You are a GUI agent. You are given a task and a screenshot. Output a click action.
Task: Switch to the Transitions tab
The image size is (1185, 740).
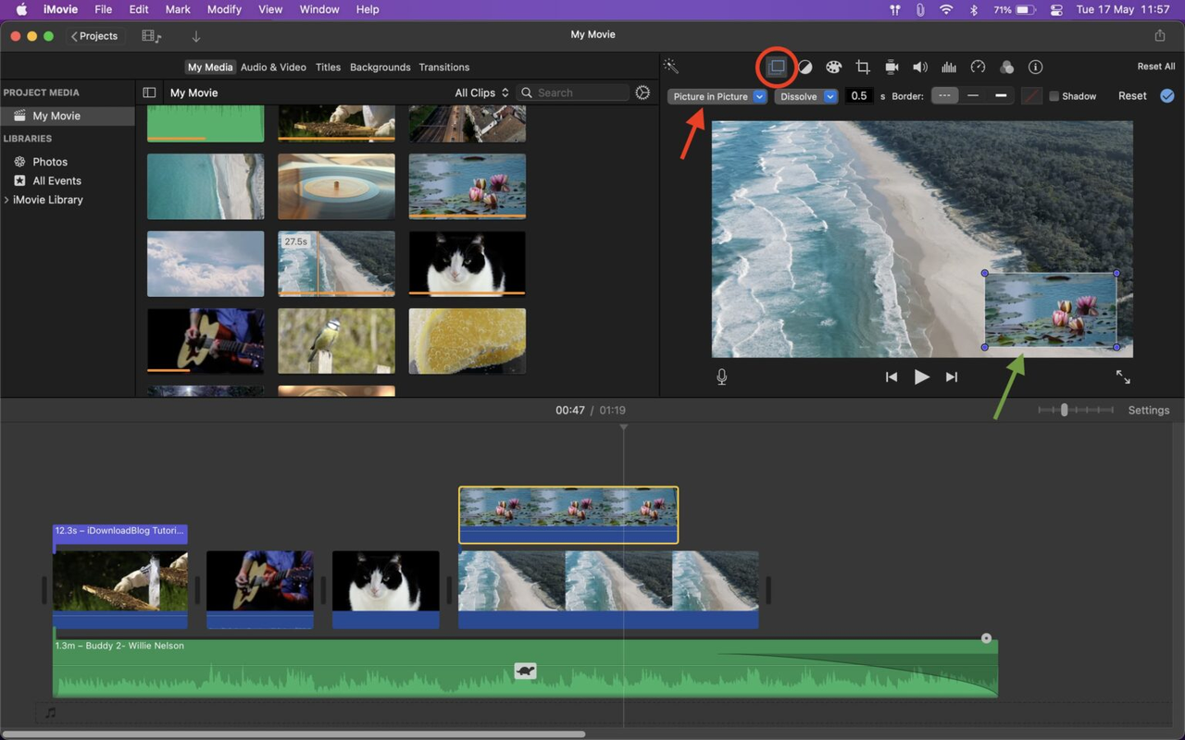[444, 67]
